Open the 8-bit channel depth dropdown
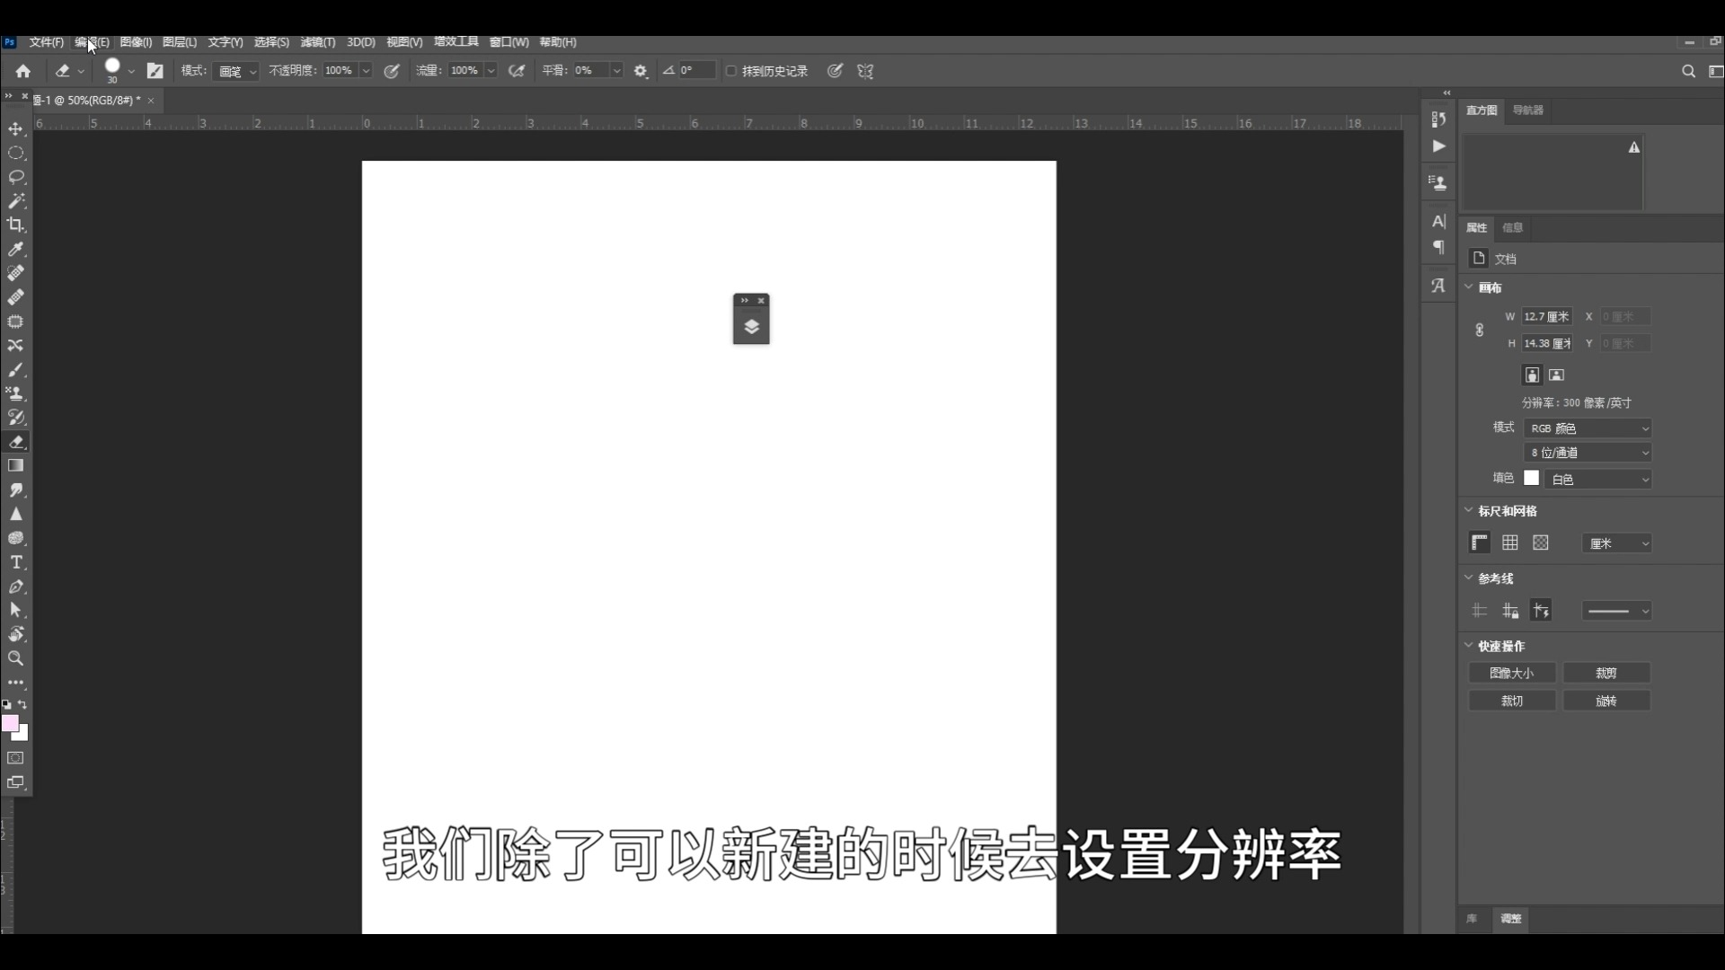 (x=1588, y=453)
